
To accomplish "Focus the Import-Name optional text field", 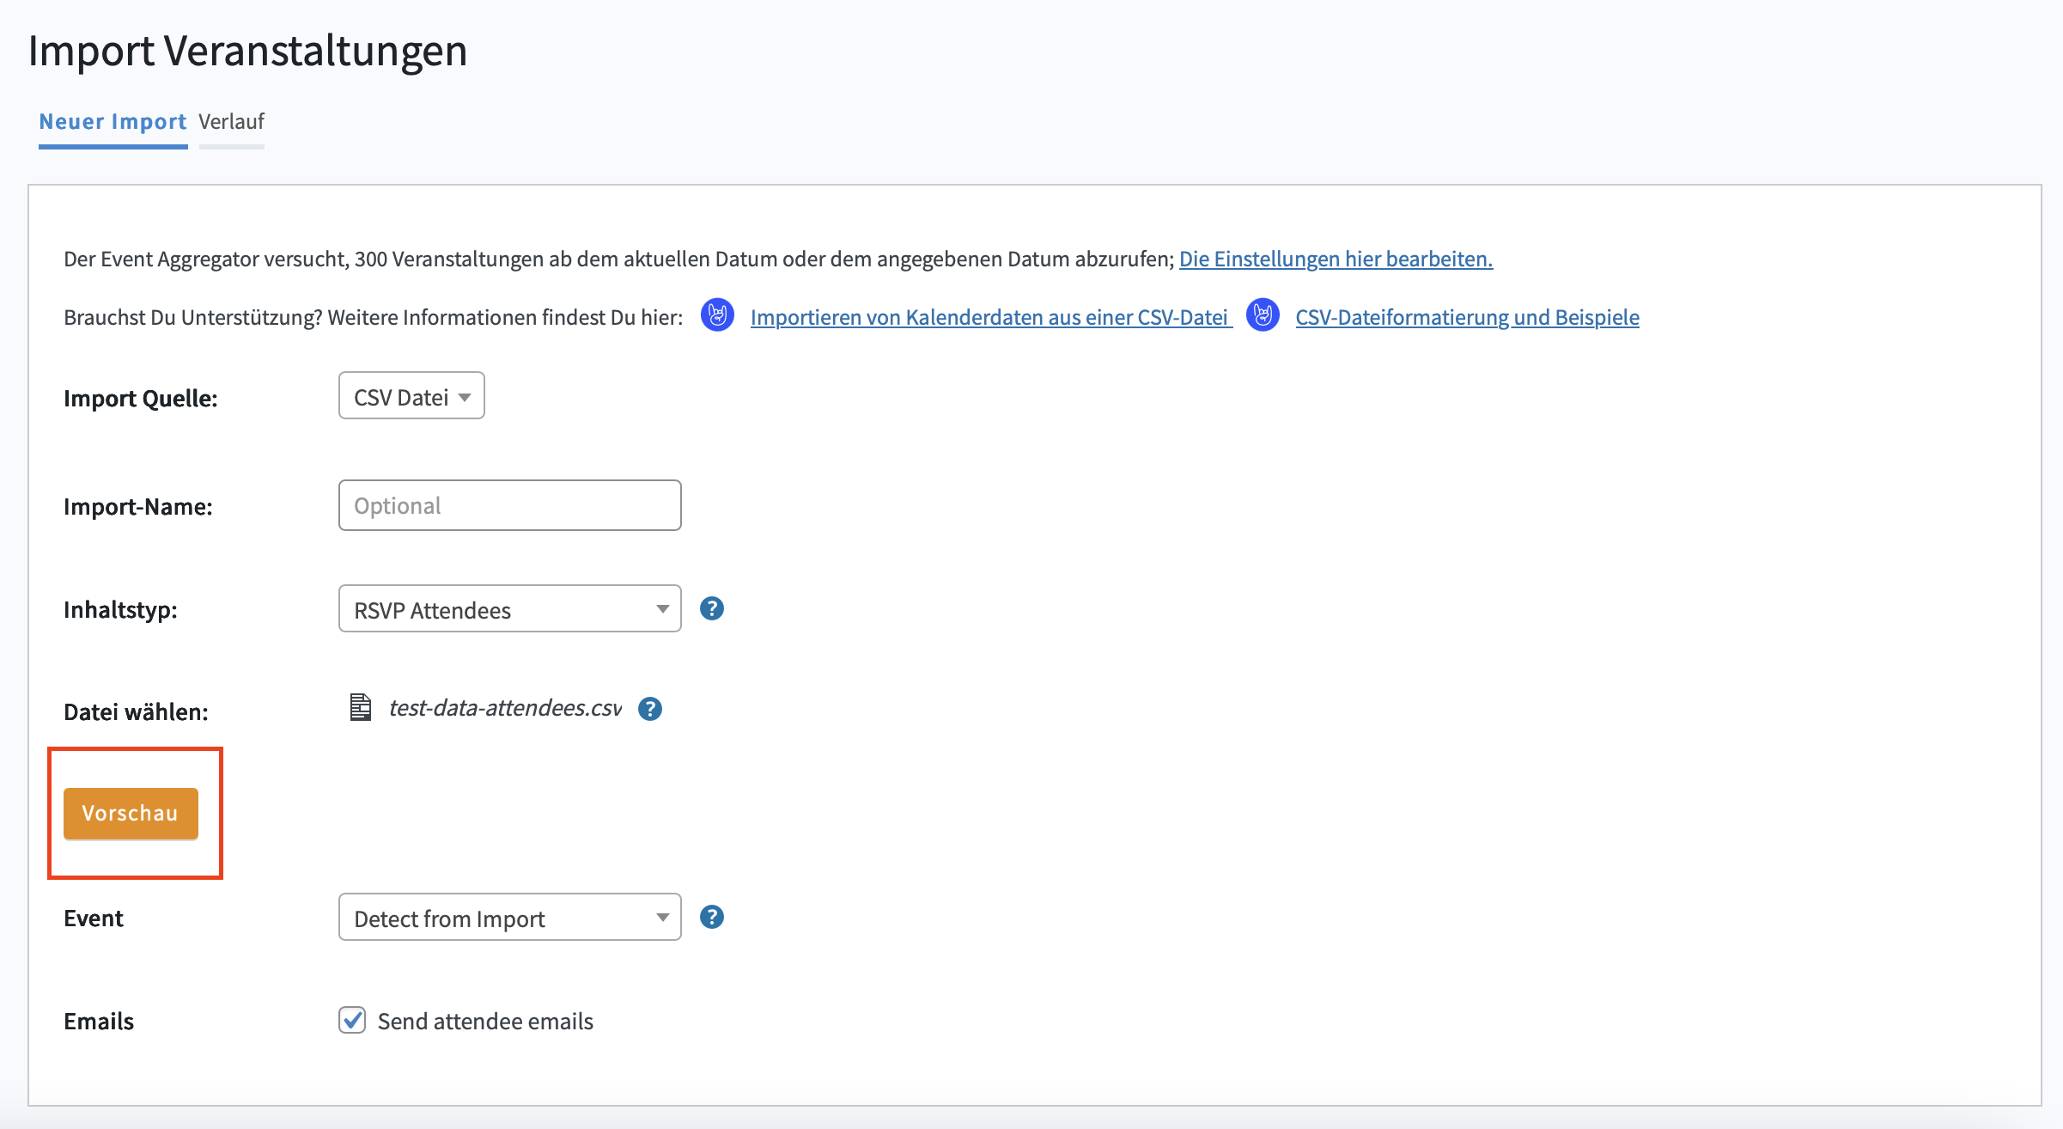I will pos(509,505).
